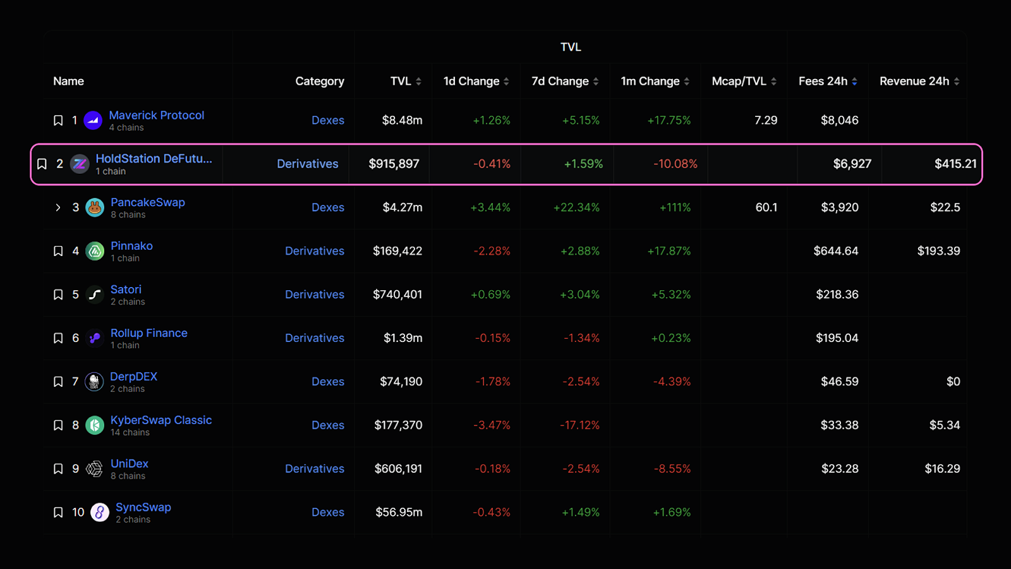Sort by Revenue 24h column arrows
This screenshot has height=569, width=1011.
click(x=957, y=82)
